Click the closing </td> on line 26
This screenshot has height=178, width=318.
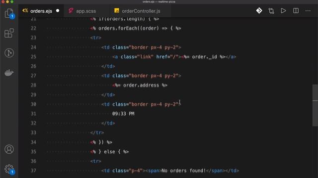click(x=108, y=66)
